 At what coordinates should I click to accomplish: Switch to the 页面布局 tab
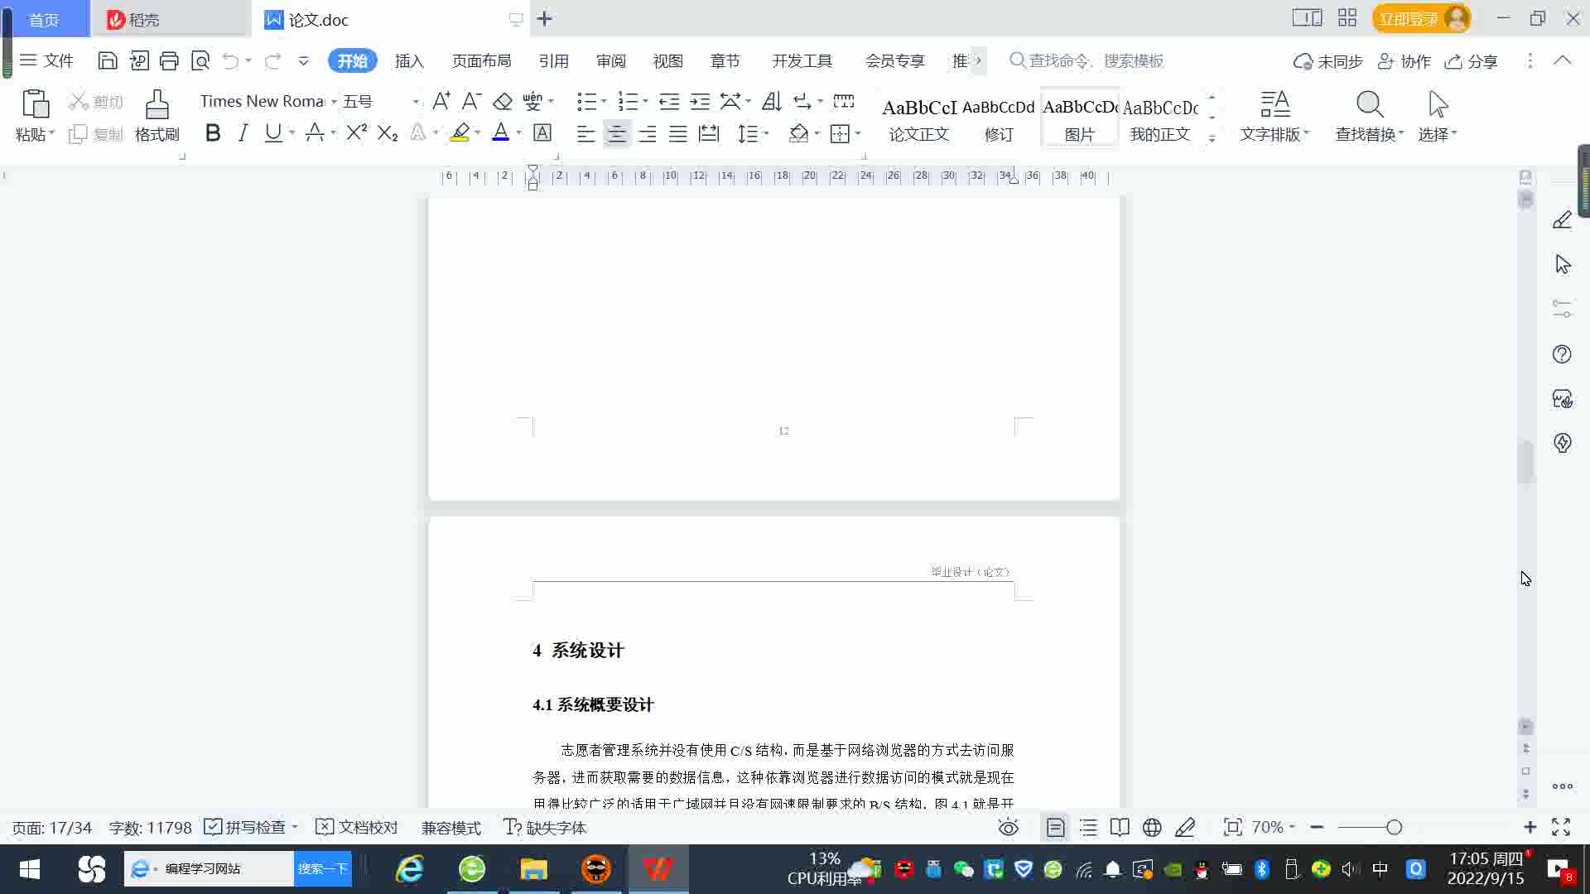[x=481, y=61]
